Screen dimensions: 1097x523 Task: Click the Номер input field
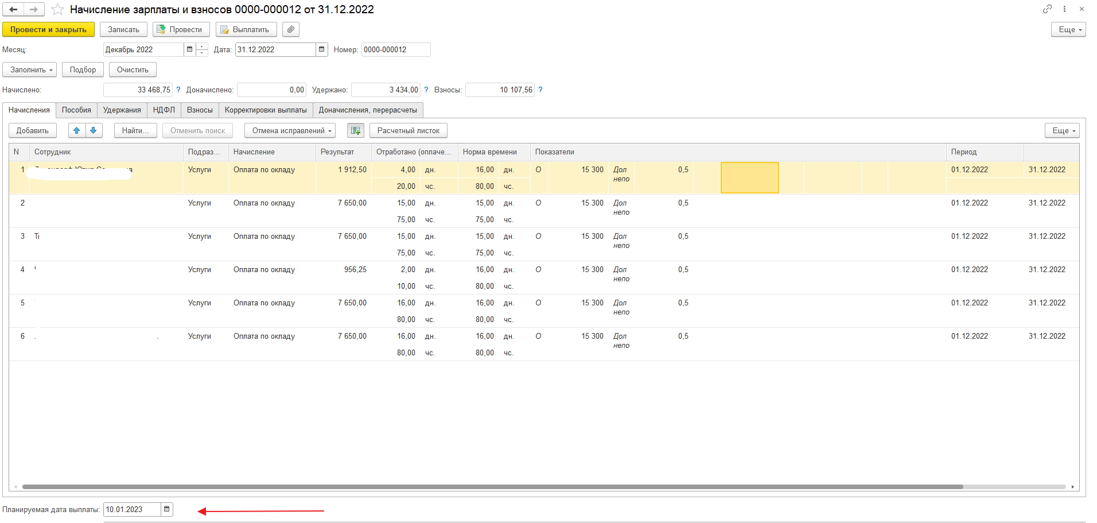point(395,49)
